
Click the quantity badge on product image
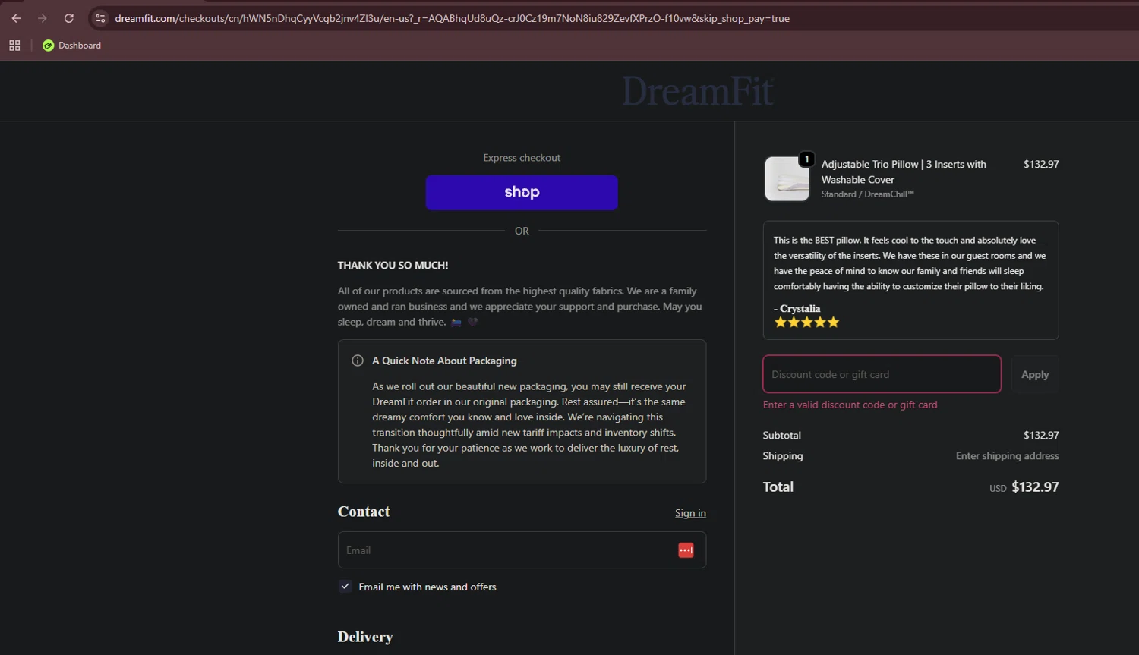[806, 159]
